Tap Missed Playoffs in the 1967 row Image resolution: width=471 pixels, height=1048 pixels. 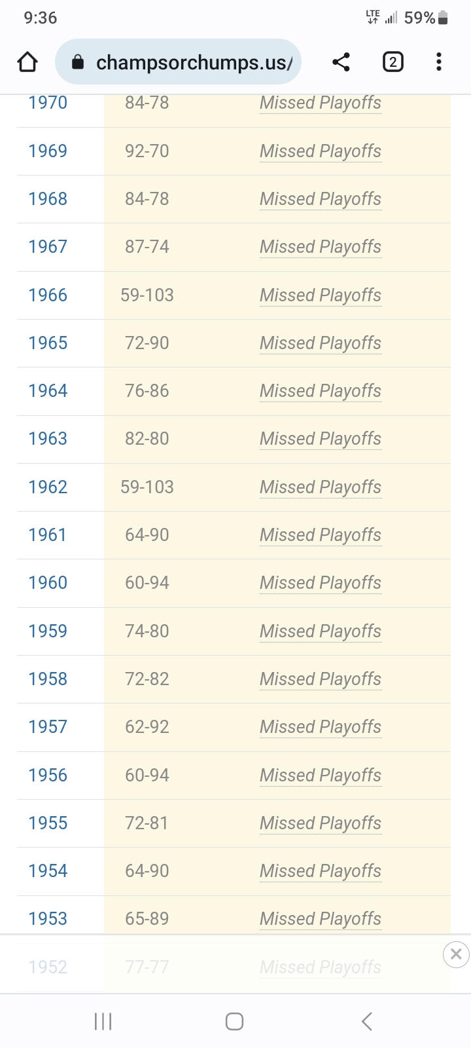pyautogui.click(x=321, y=247)
